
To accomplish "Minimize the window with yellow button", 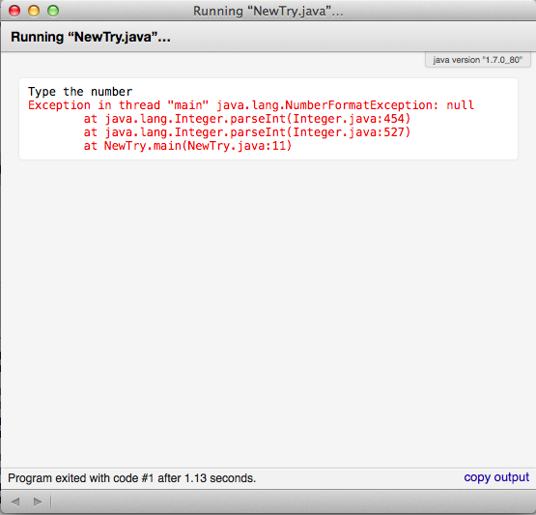I will [x=34, y=11].
